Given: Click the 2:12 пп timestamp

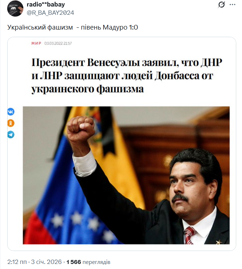Looking at the screenshot, I should point(17,262).
